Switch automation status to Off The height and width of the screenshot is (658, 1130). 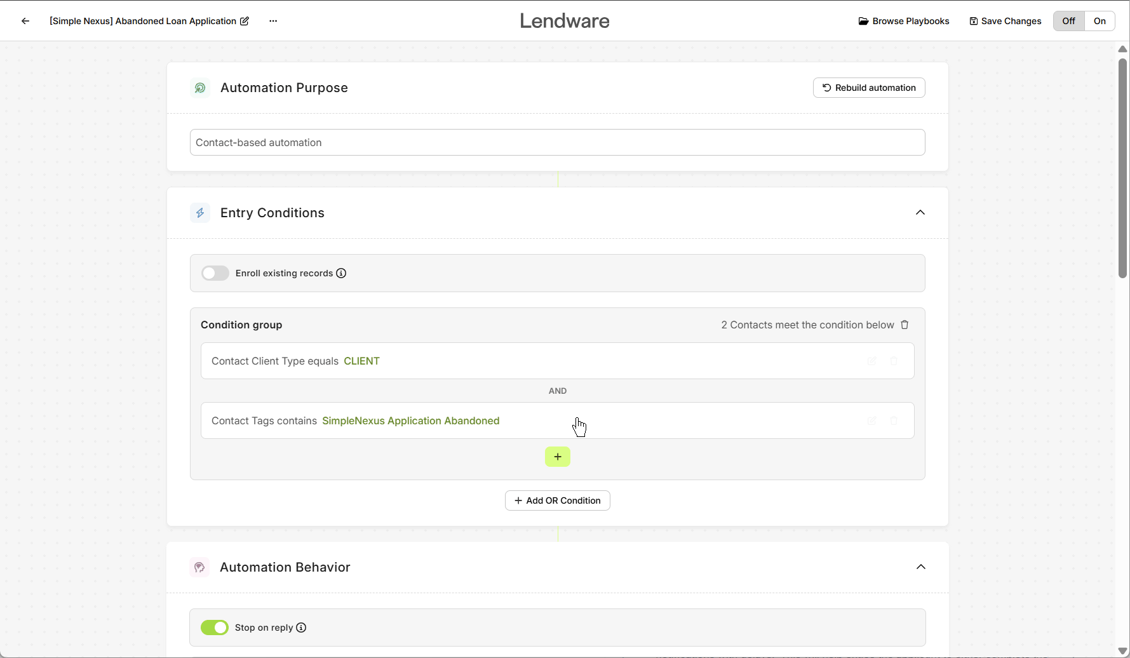[x=1068, y=21]
